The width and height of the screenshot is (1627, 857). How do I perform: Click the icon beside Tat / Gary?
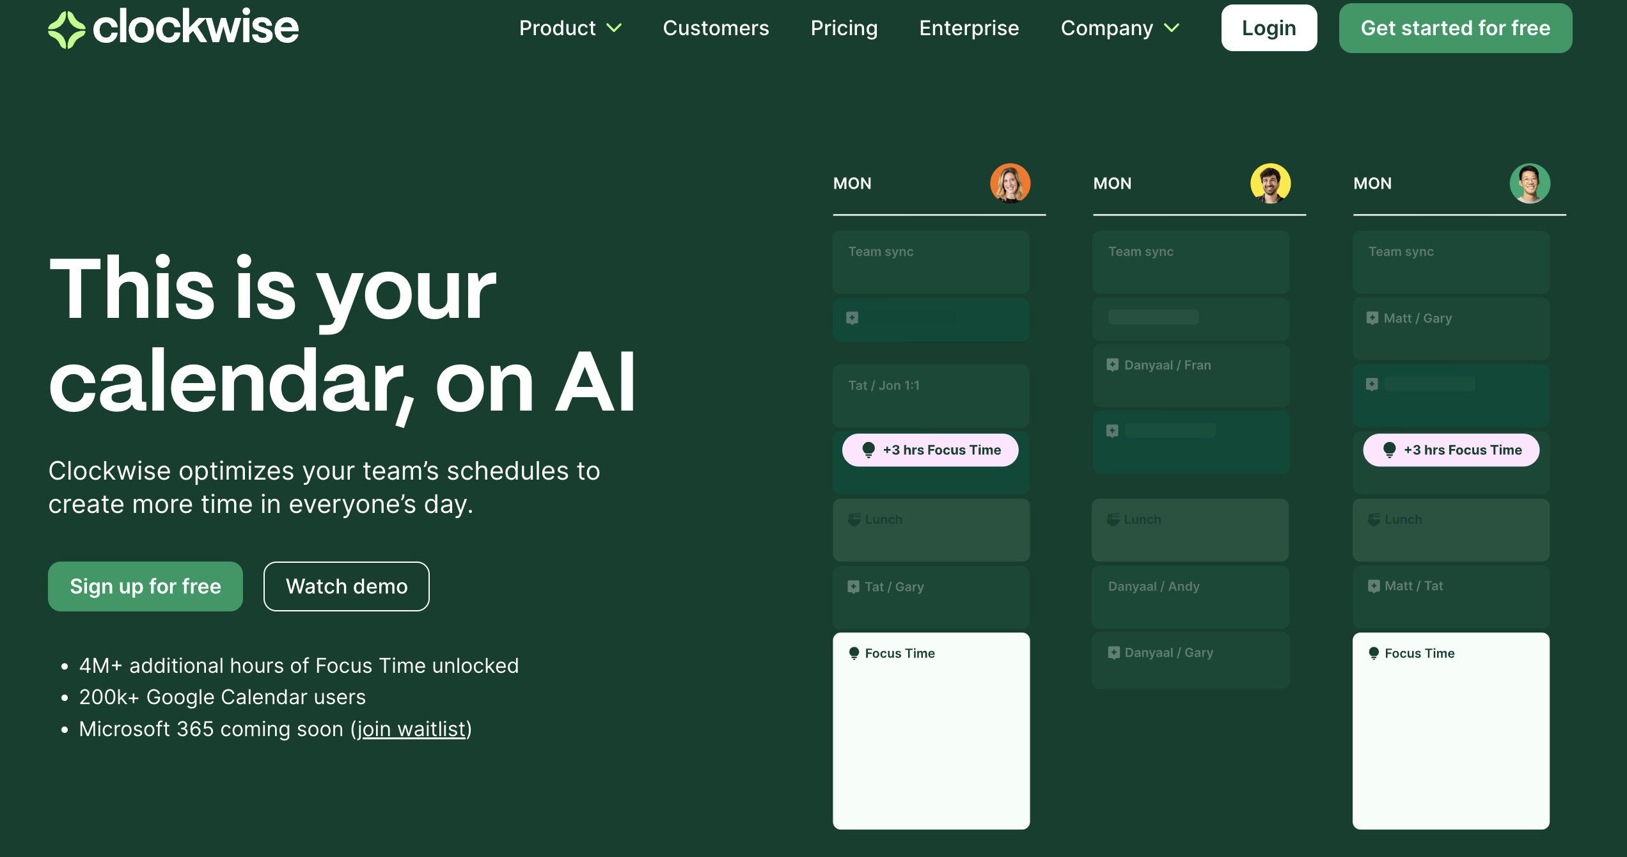[853, 586]
